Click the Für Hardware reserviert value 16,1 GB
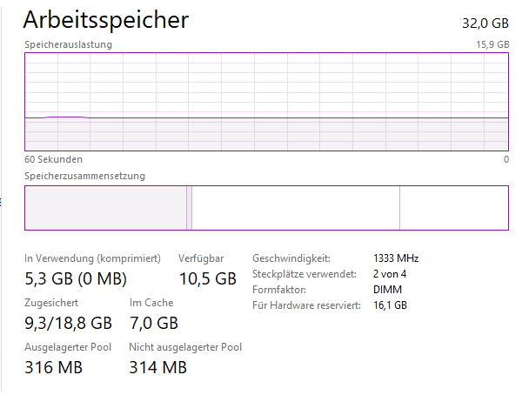 coord(390,305)
